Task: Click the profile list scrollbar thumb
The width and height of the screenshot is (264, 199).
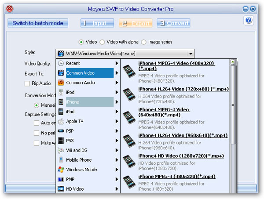Action: (233, 105)
